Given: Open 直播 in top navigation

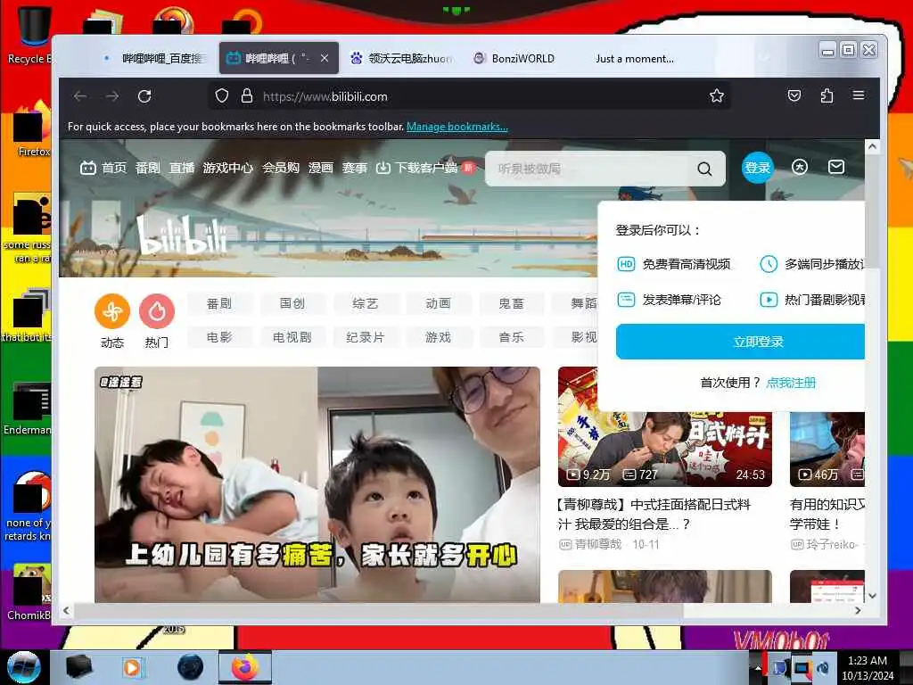Looking at the screenshot, I should pyautogui.click(x=182, y=169).
